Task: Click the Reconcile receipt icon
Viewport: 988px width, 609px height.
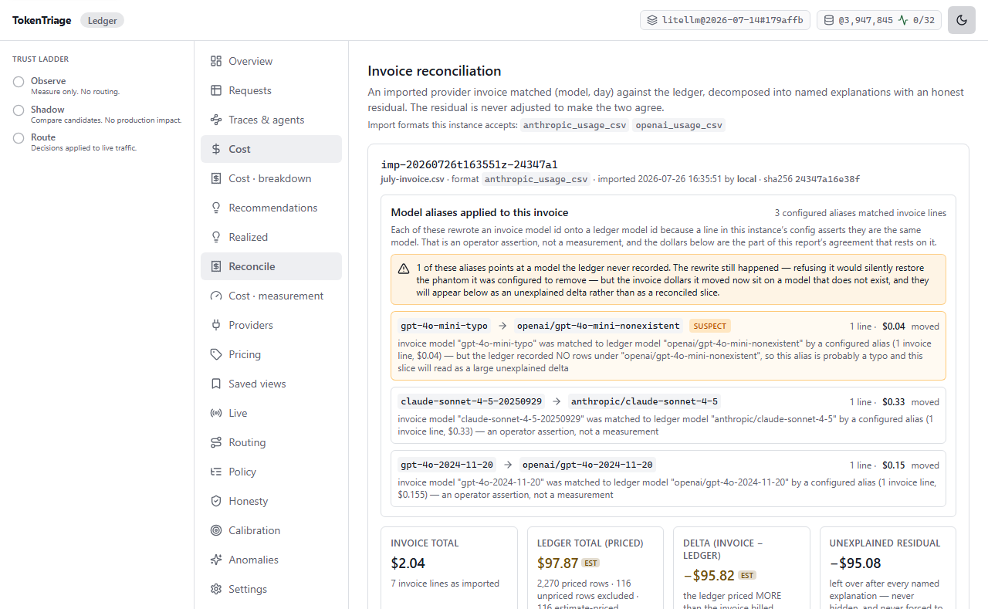Action: coord(216,266)
